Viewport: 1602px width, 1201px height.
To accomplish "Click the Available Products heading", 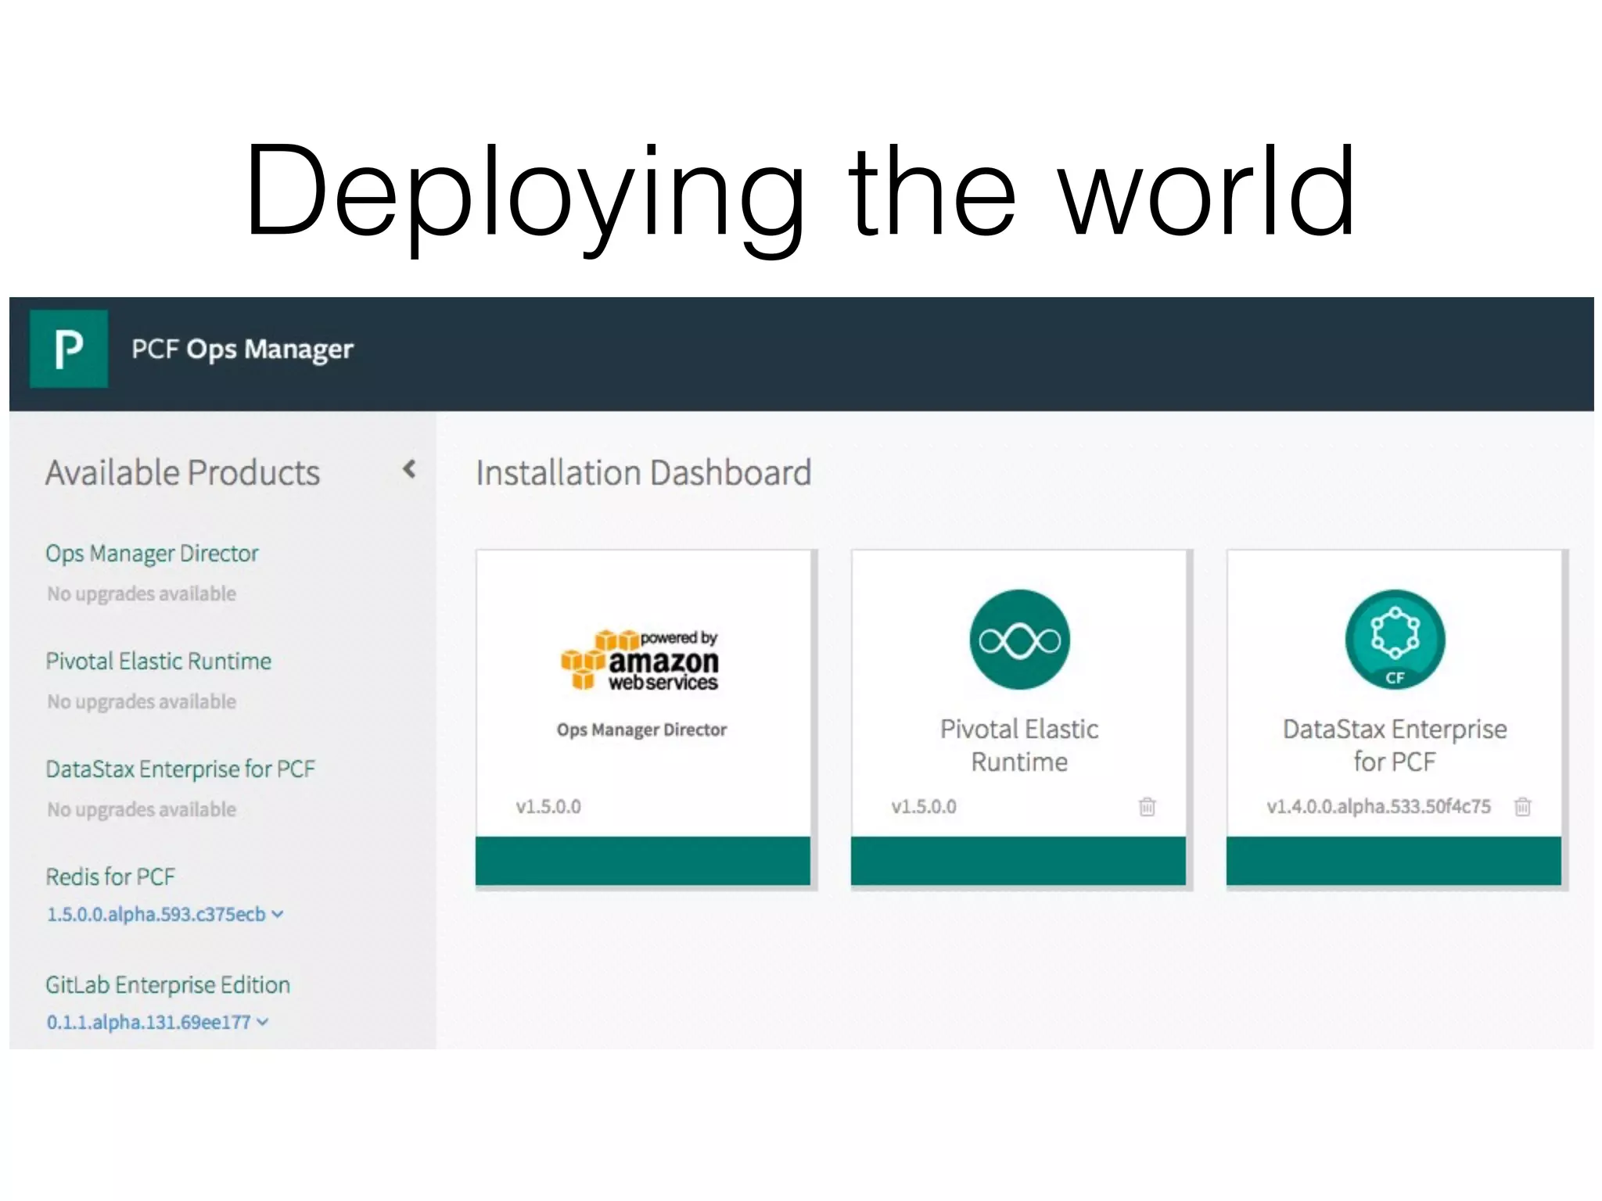I will [x=183, y=473].
